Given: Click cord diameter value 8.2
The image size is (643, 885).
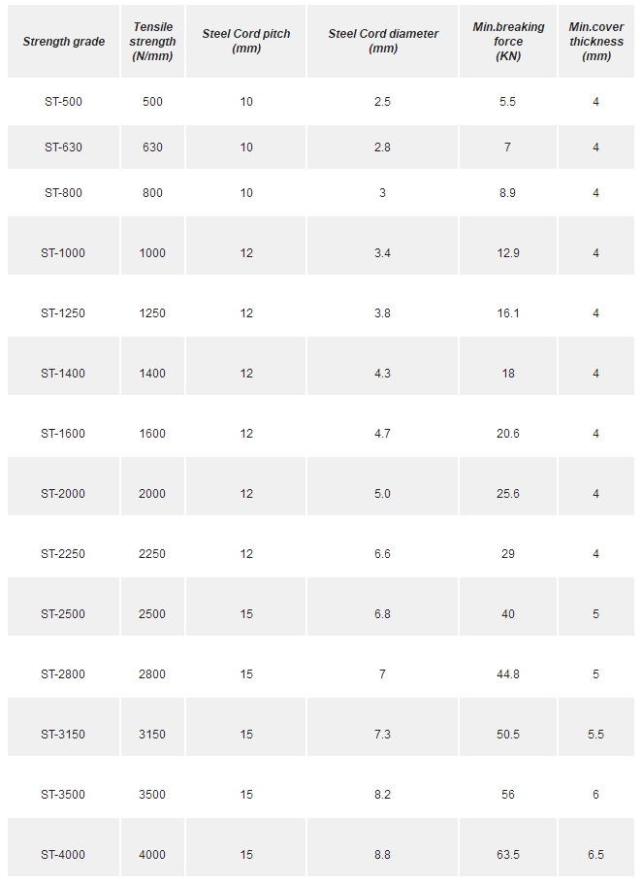Looking at the screenshot, I should 382,795.
